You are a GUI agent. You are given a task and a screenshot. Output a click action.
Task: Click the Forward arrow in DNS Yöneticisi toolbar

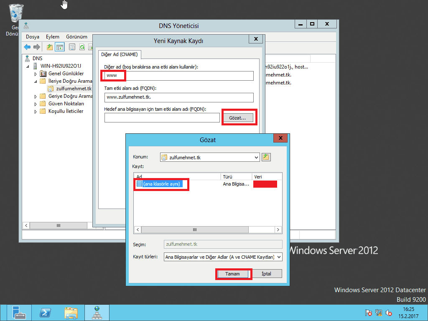pos(37,47)
